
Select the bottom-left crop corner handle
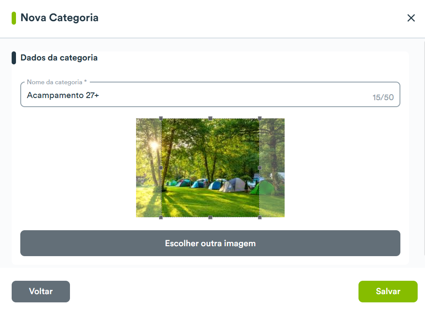click(x=161, y=217)
